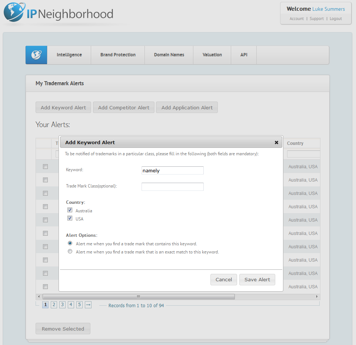Open the Domain Names menu

click(x=169, y=55)
